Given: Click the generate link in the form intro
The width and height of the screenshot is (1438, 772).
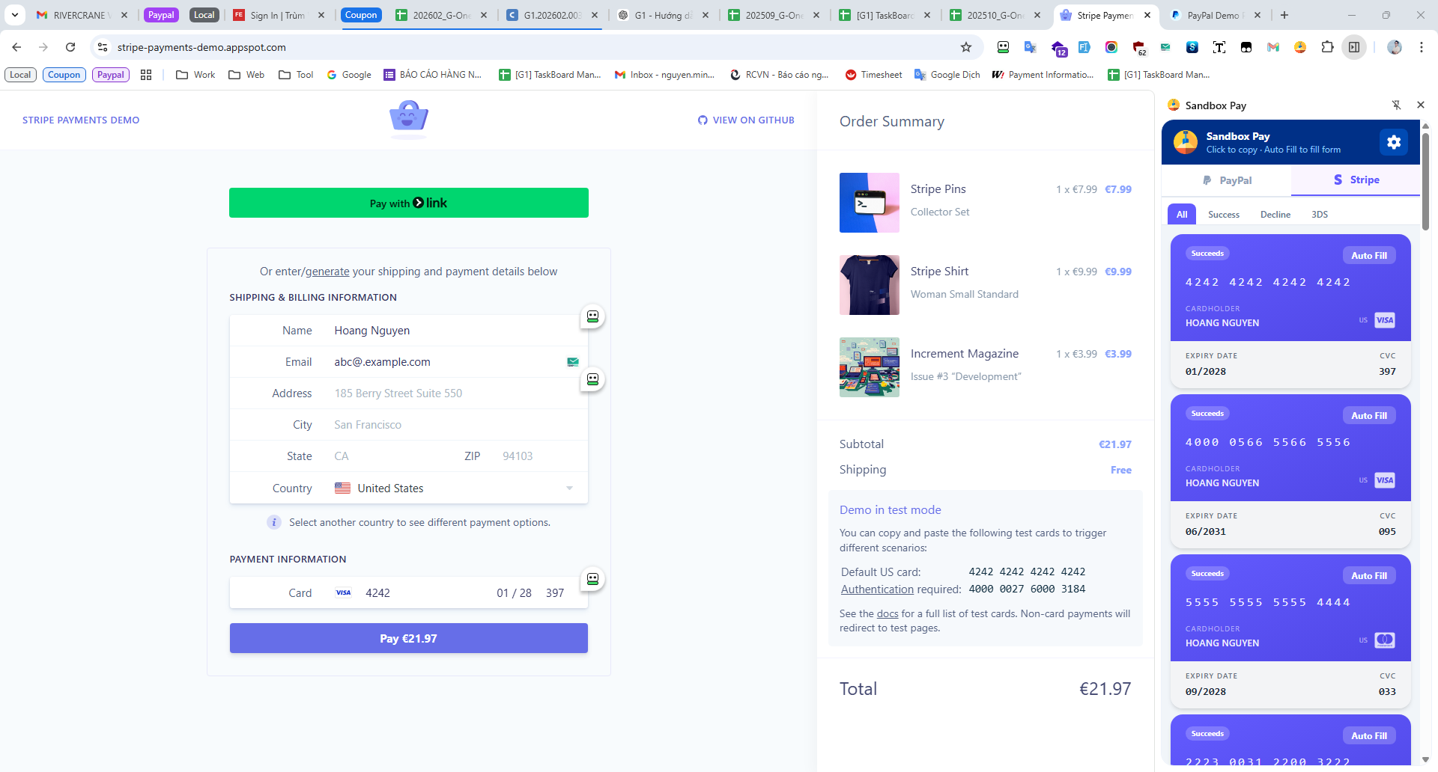Looking at the screenshot, I should pyautogui.click(x=327, y=272).
